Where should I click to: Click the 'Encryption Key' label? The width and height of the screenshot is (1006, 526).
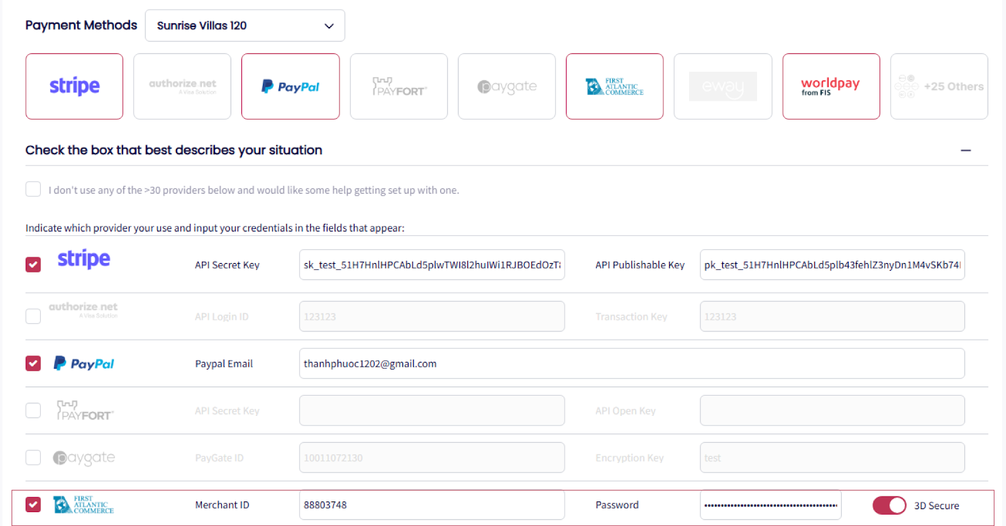[629, 458]
